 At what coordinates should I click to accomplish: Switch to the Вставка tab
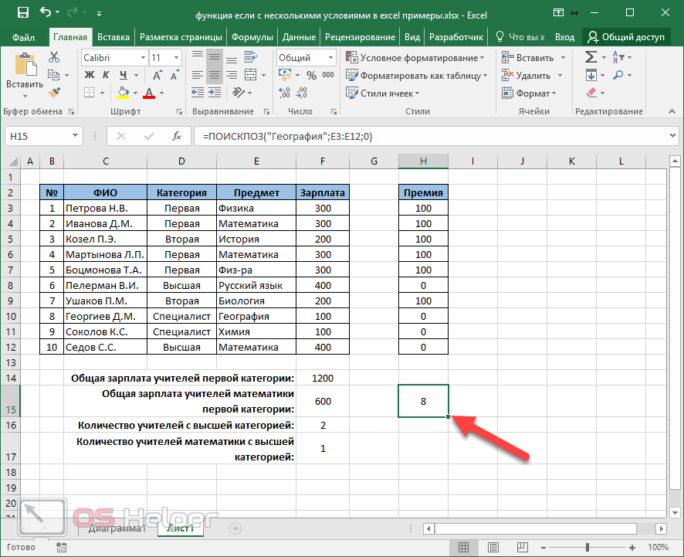coord(113,37)
